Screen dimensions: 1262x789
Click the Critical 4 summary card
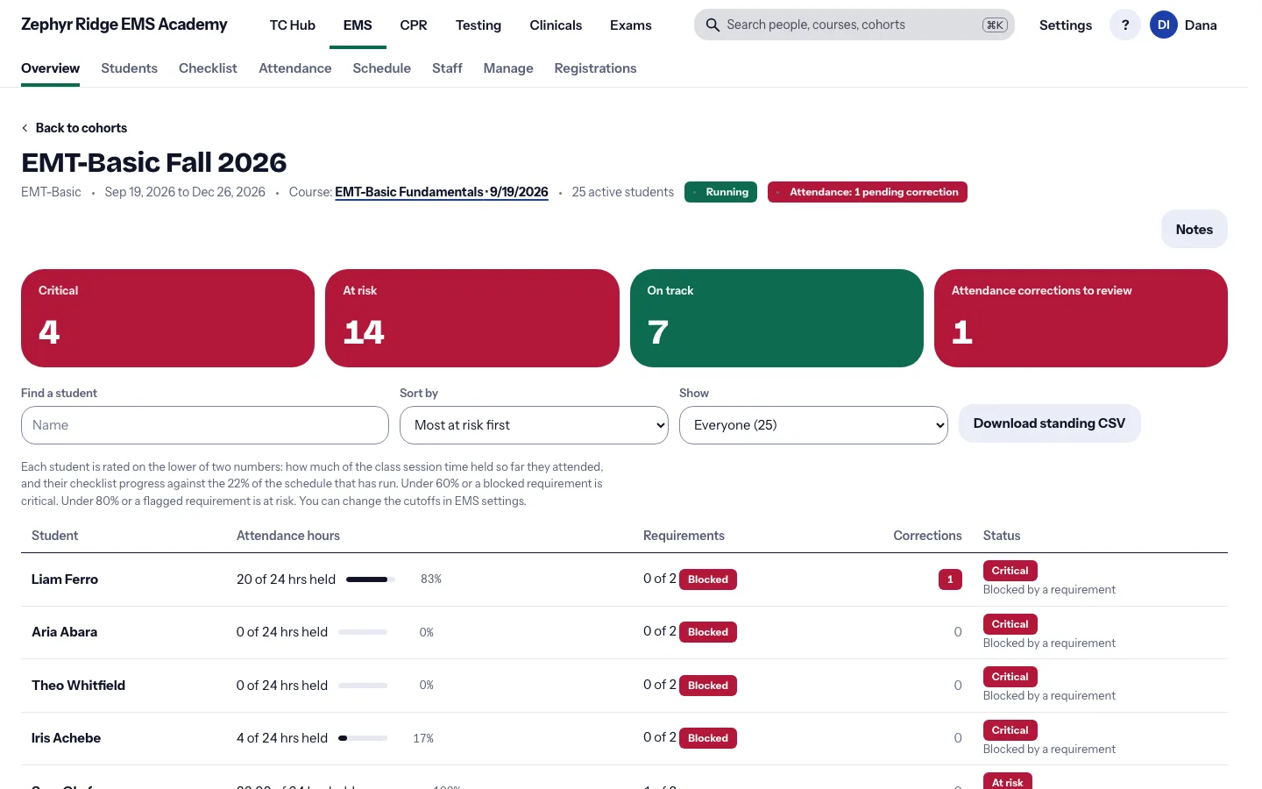167,318
